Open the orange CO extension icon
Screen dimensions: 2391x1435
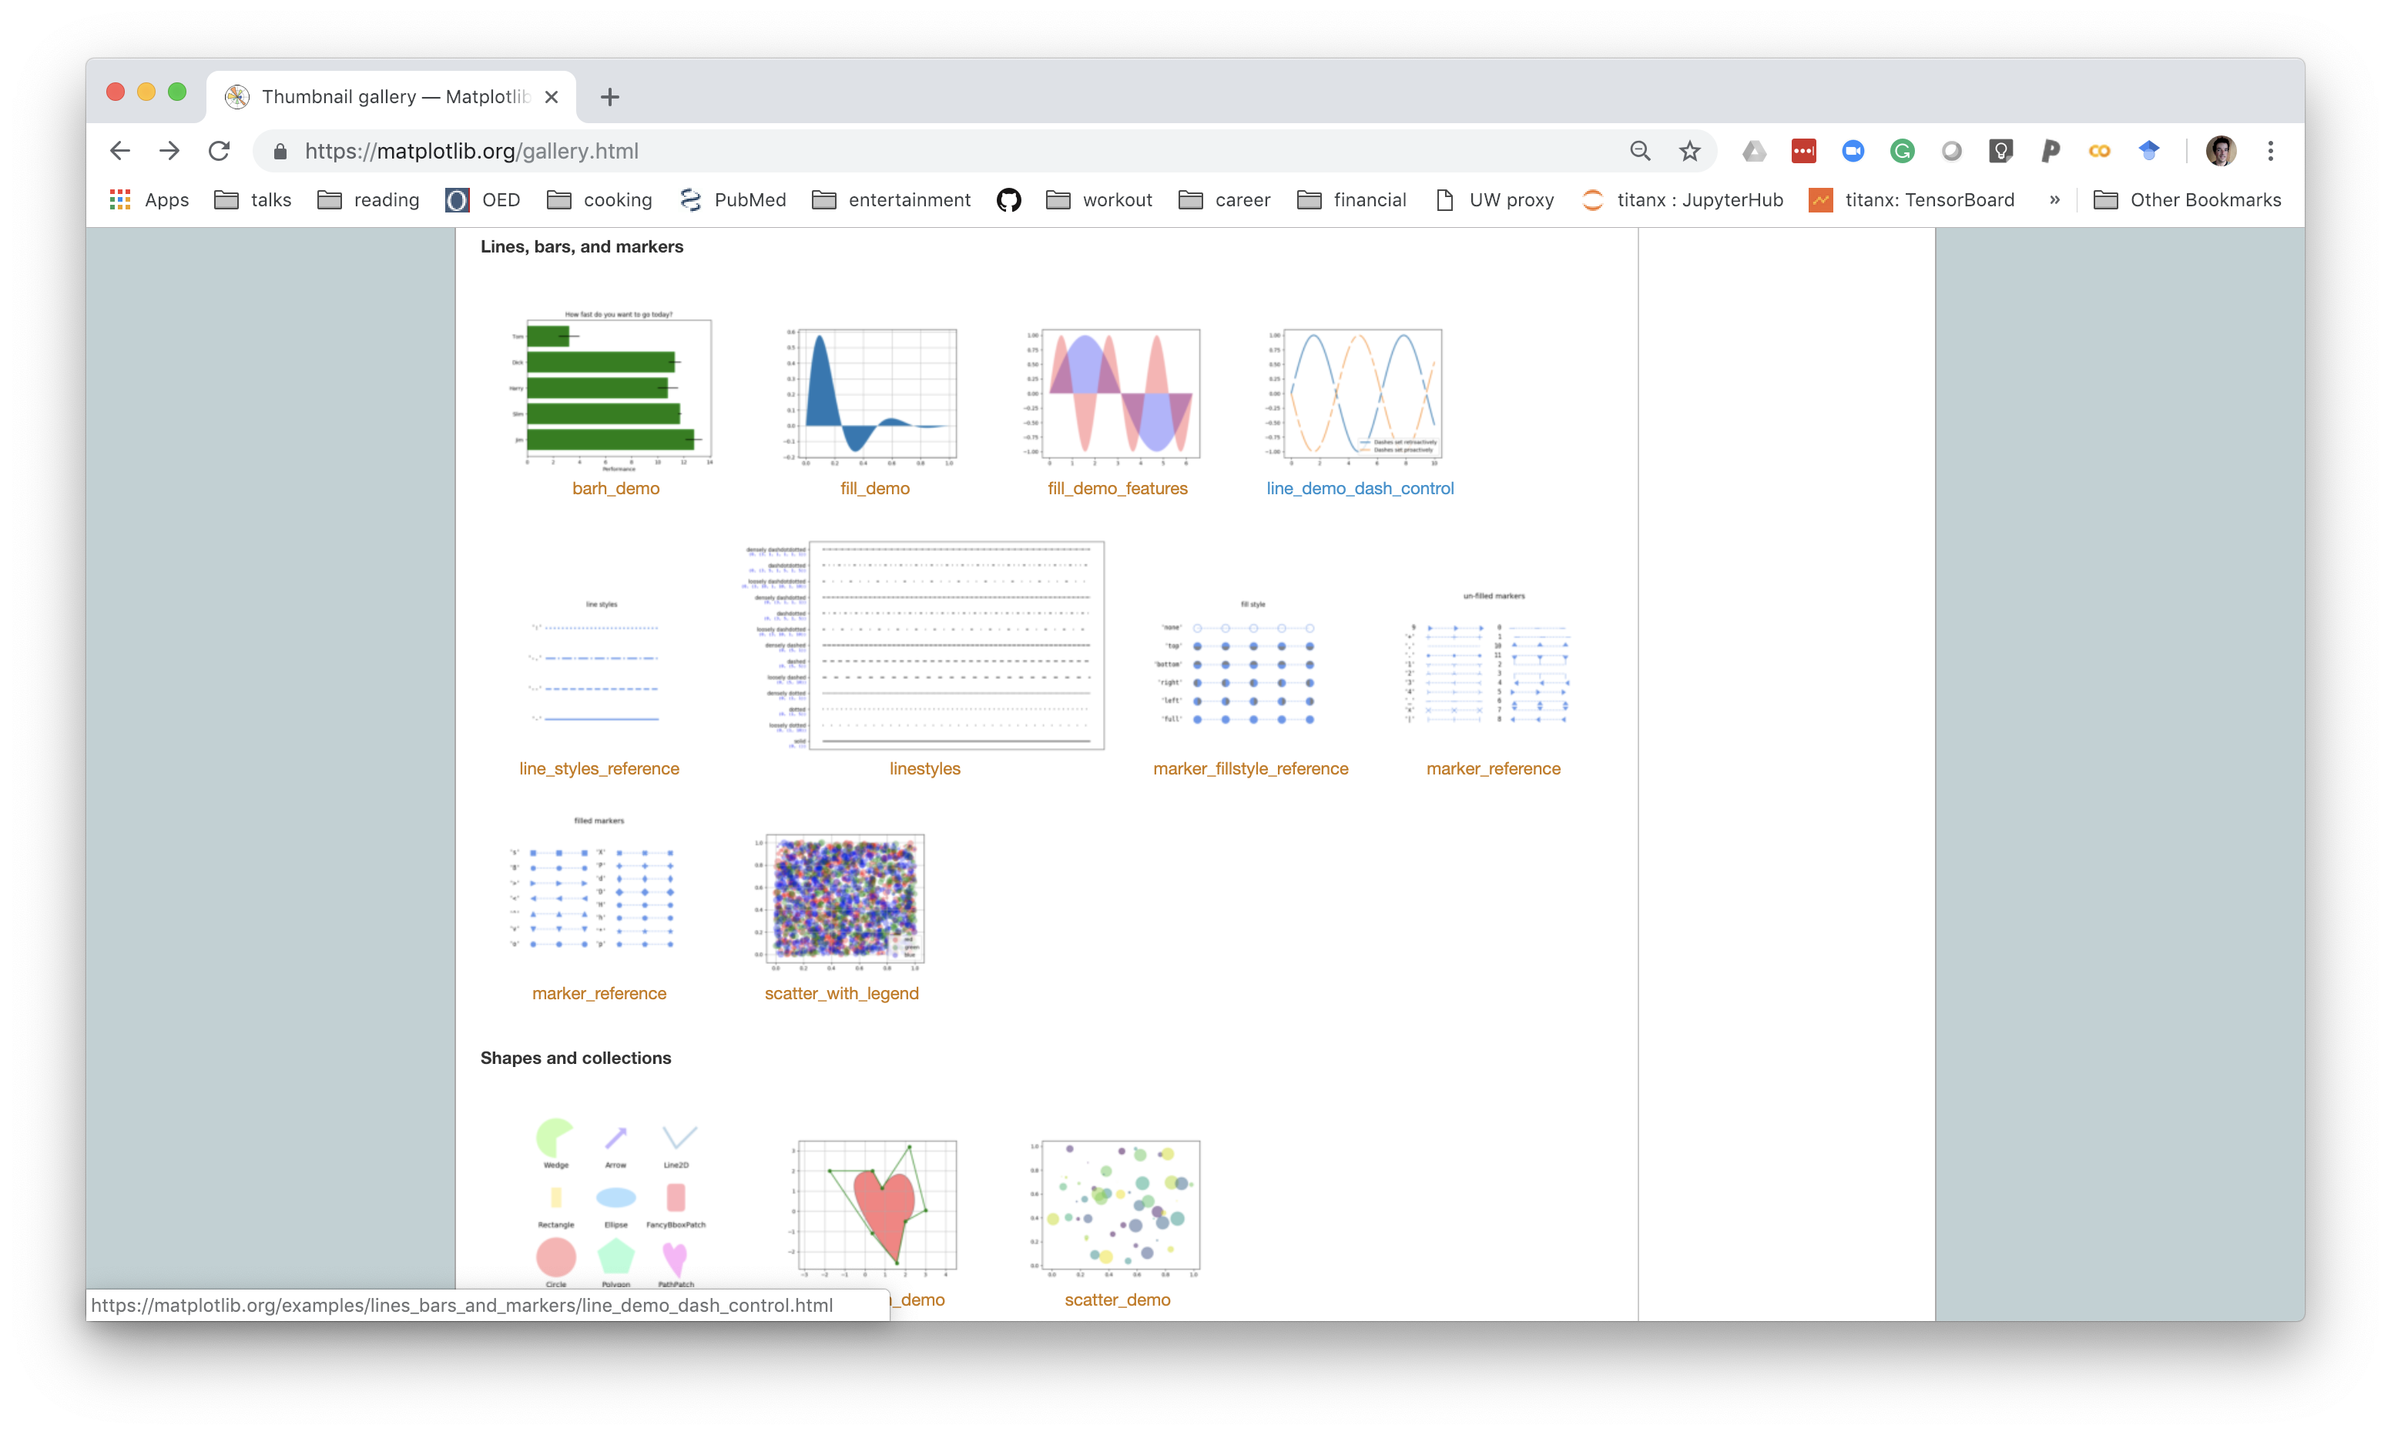2099,151
